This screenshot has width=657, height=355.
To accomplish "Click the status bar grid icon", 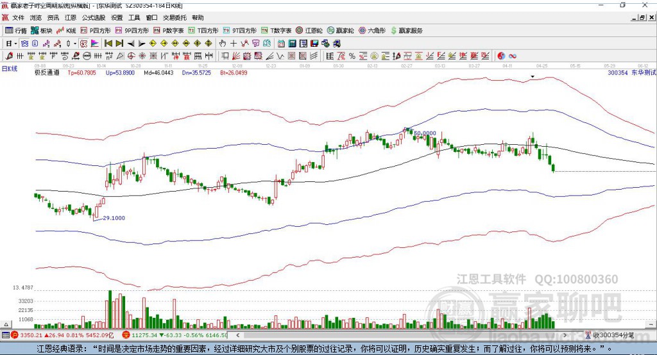I will pos(5,335).
